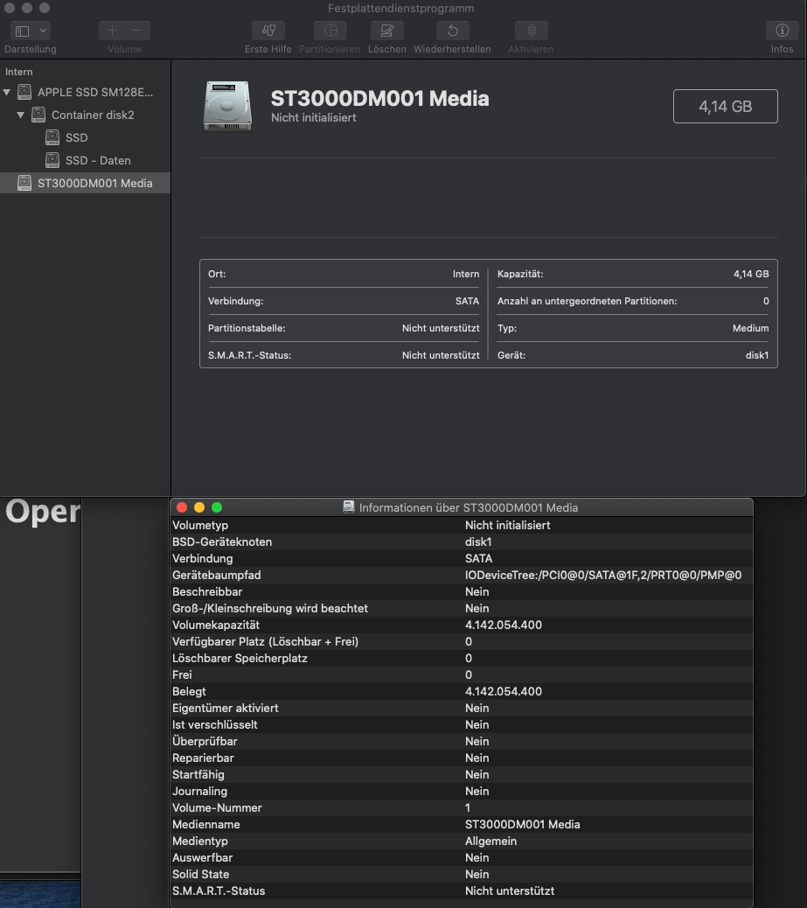Select ST3000DM001 Media in sidebar
807x908 pixels.
[94, 183]
